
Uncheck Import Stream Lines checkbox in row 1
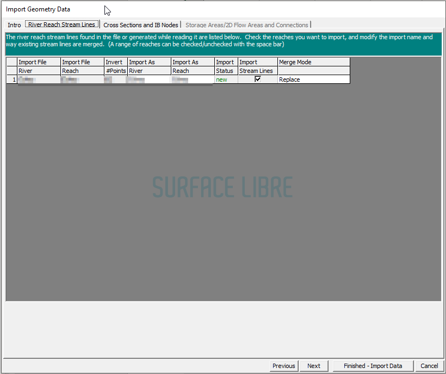click(x=258, y=79)
